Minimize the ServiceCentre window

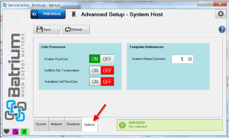click(202, 4)
